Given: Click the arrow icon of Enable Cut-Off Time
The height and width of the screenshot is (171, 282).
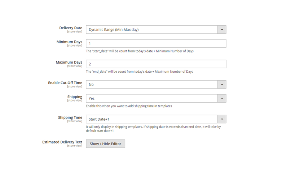Looking at the screenshot, I should click(x=222, y=85).
